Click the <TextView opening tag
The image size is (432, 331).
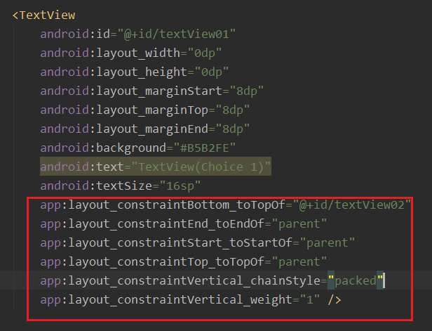coord(43,15)
